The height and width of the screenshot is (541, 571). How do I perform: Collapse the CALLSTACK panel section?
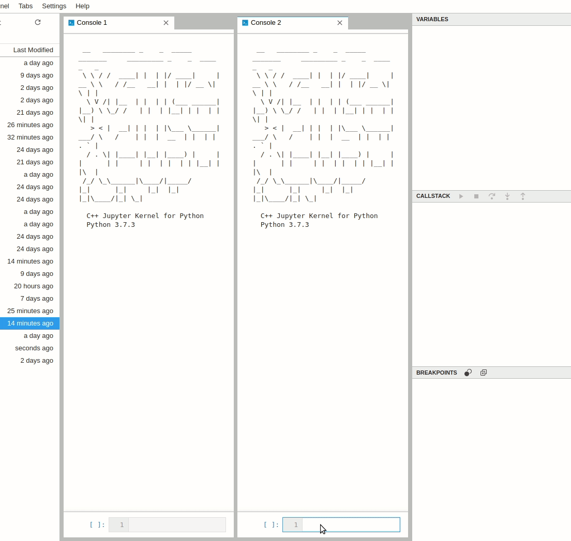click(x=433, y=196)
